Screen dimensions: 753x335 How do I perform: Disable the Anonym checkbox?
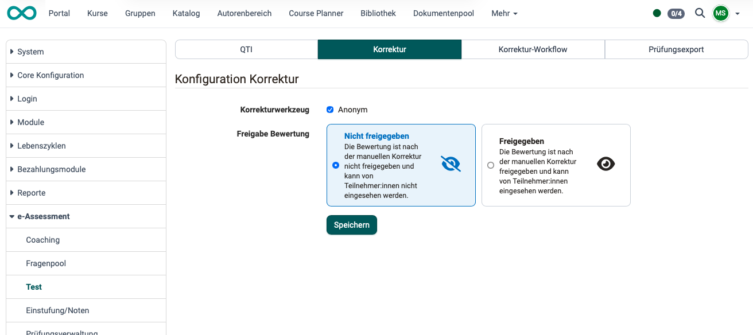pyautogui.click(x=330, y=109)
